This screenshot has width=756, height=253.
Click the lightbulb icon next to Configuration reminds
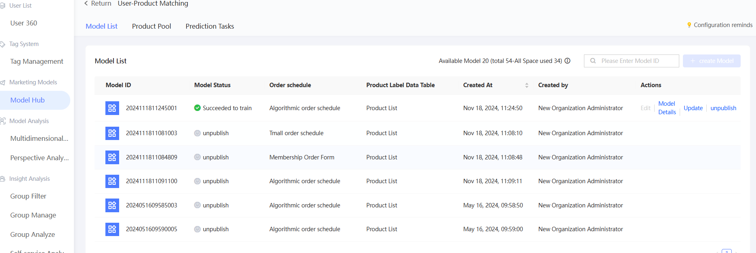tap(689, 25)
